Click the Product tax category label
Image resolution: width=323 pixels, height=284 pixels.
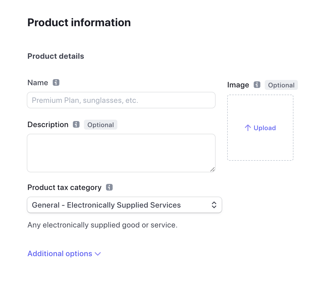(x=65, y=187)
